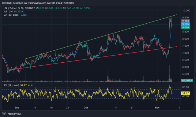Screen dimensions: 196x117
Task: Click the 16 date label on time axis
Action: click(51, 107)
